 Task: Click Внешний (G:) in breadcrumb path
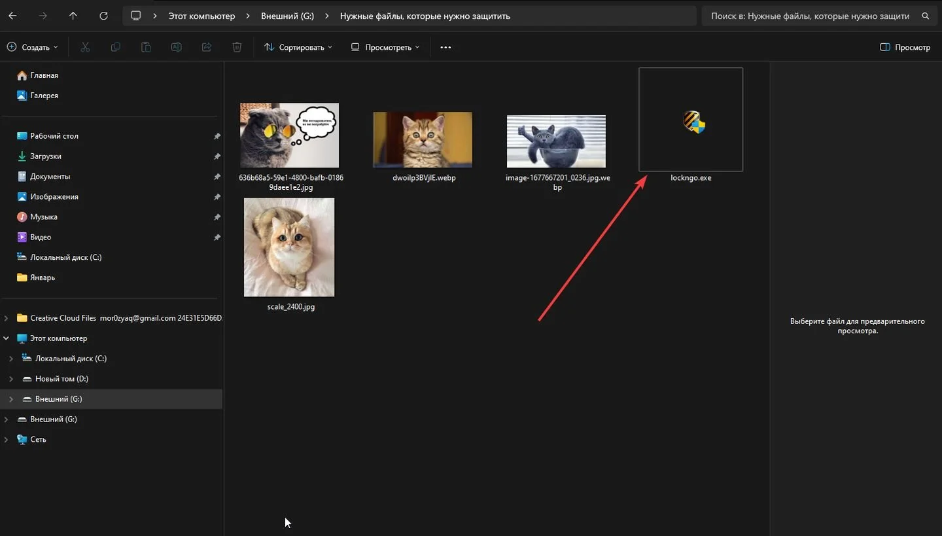pos(287,16)
